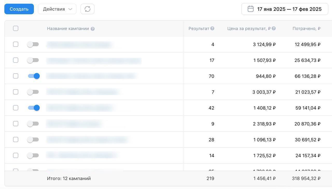Click the refresh icon button
The height and width of the screenshot is (189, 332).
(x=87, y=9)
